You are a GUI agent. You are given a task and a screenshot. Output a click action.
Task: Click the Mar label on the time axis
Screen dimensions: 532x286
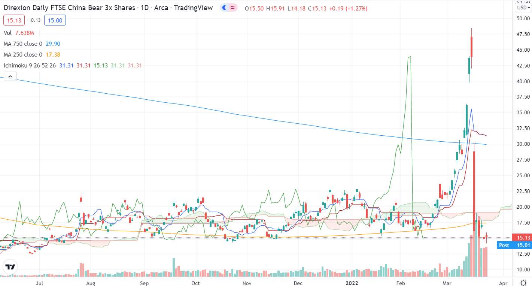pyautogui.click(x=448, y=283)
